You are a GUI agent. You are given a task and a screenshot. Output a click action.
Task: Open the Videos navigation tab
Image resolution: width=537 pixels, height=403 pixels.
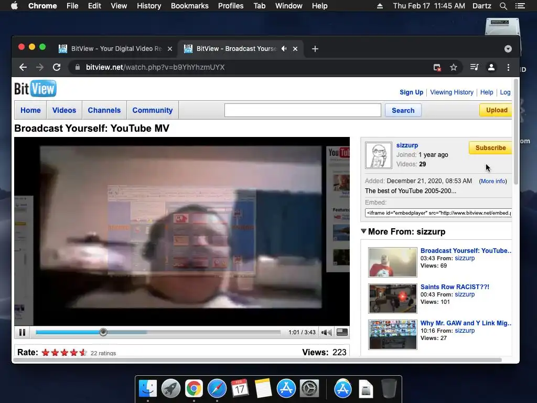64,110
